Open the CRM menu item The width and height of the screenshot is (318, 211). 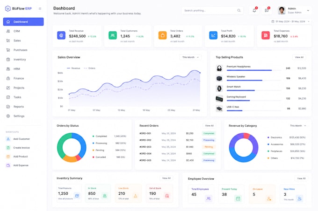pos(23,31)
